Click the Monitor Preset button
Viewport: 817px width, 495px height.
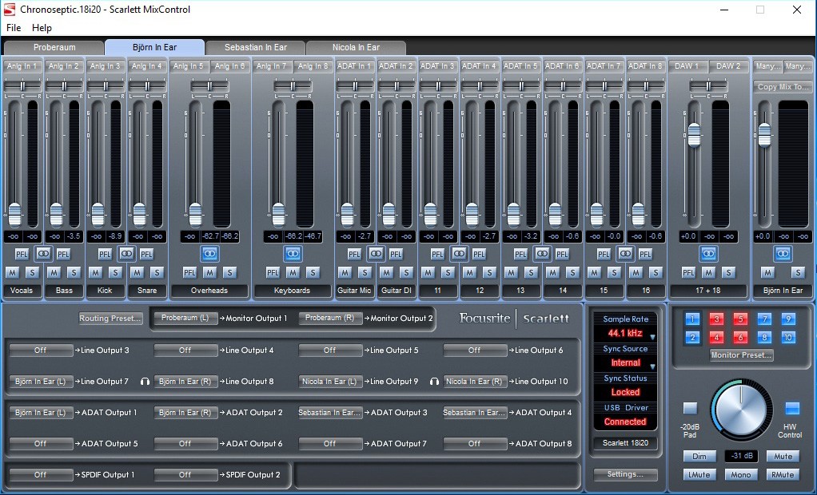pos(741,355)
